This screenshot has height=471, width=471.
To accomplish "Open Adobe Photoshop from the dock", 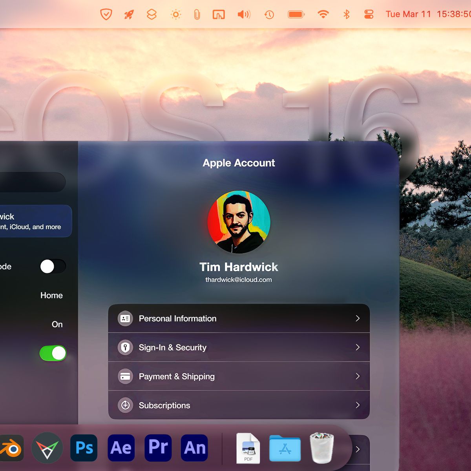I will click(84, 448).
